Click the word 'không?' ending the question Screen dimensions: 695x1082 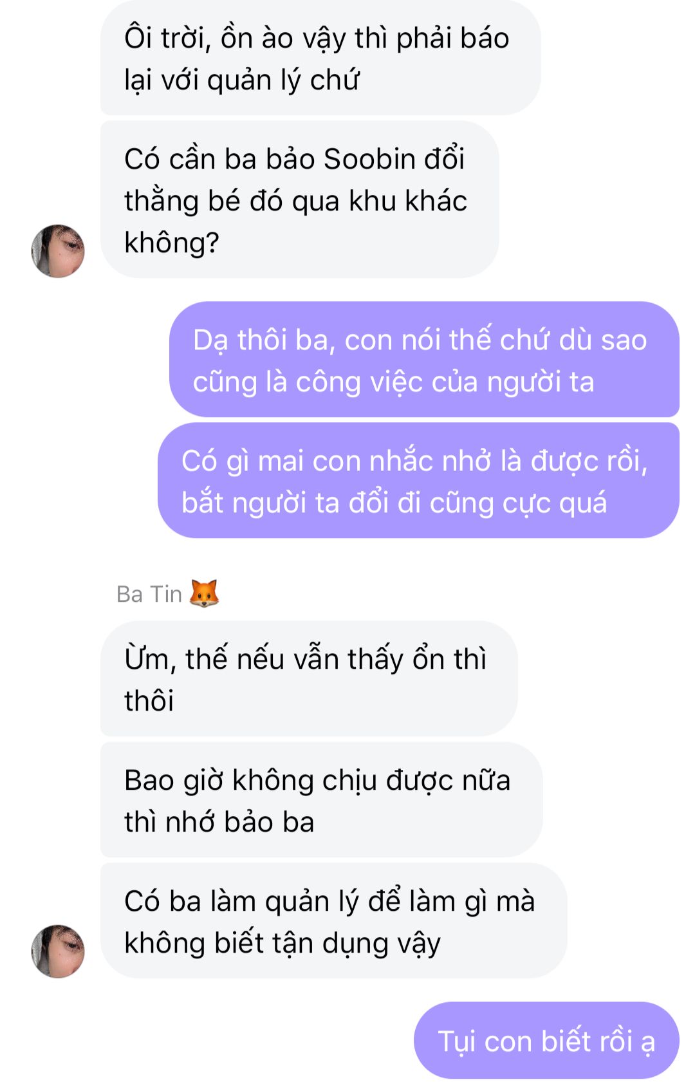[x=172, y=243]
